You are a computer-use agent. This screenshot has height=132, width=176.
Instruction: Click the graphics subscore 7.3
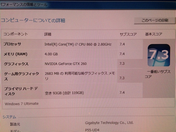pyautogui.click(x=122, y=64)
